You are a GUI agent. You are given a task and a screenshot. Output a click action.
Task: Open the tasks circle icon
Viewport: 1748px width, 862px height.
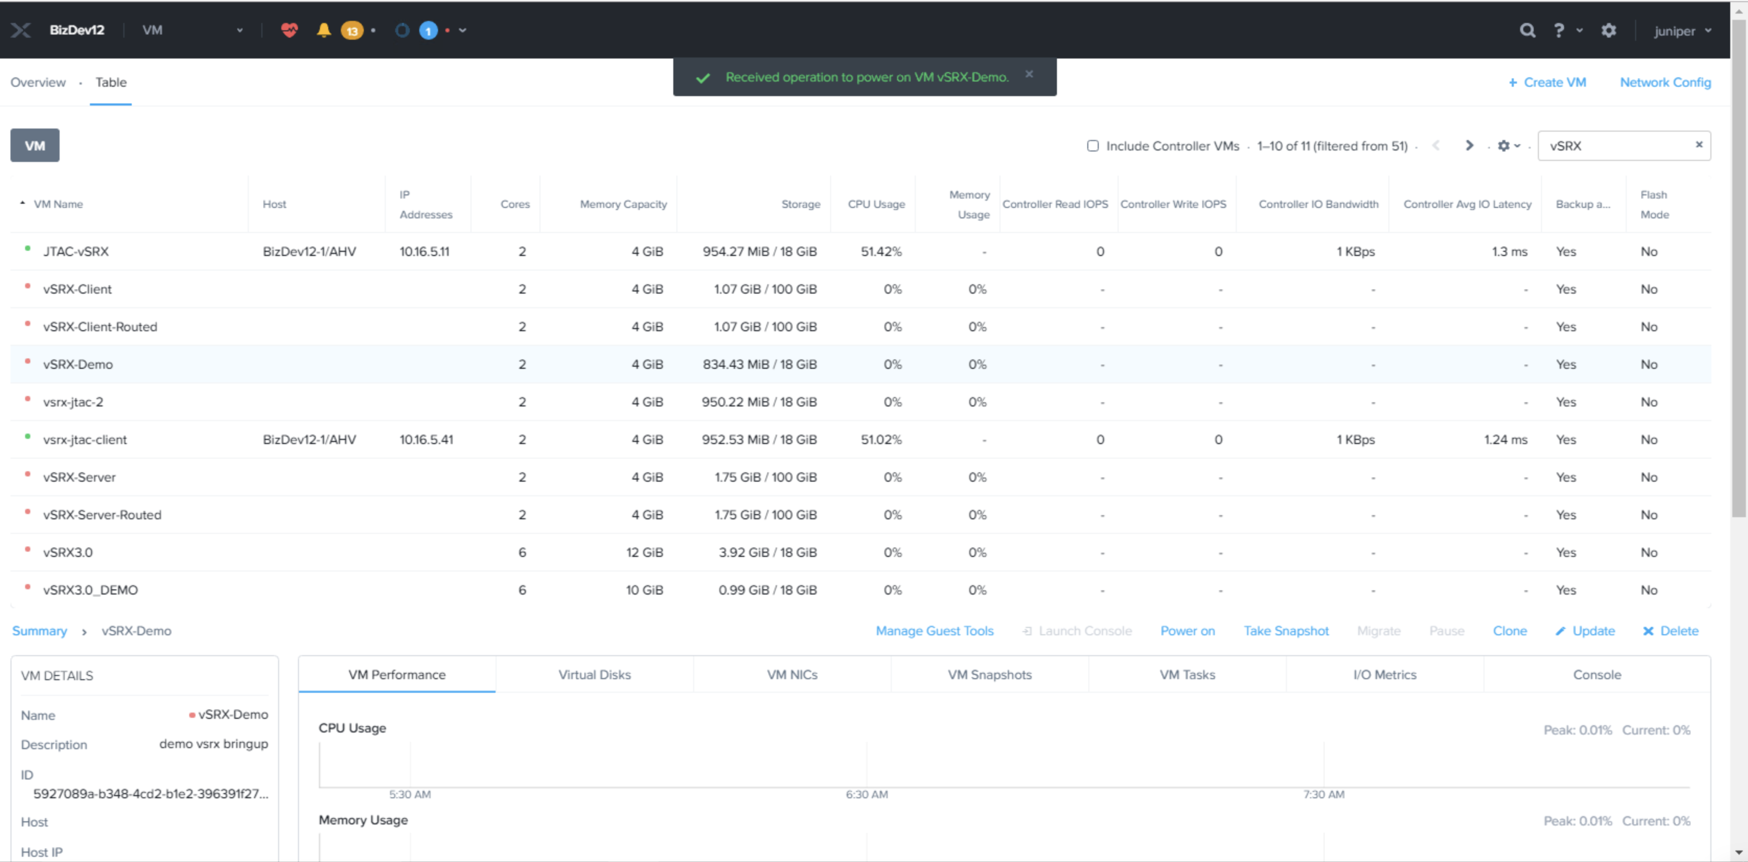[x=402, y=30]
